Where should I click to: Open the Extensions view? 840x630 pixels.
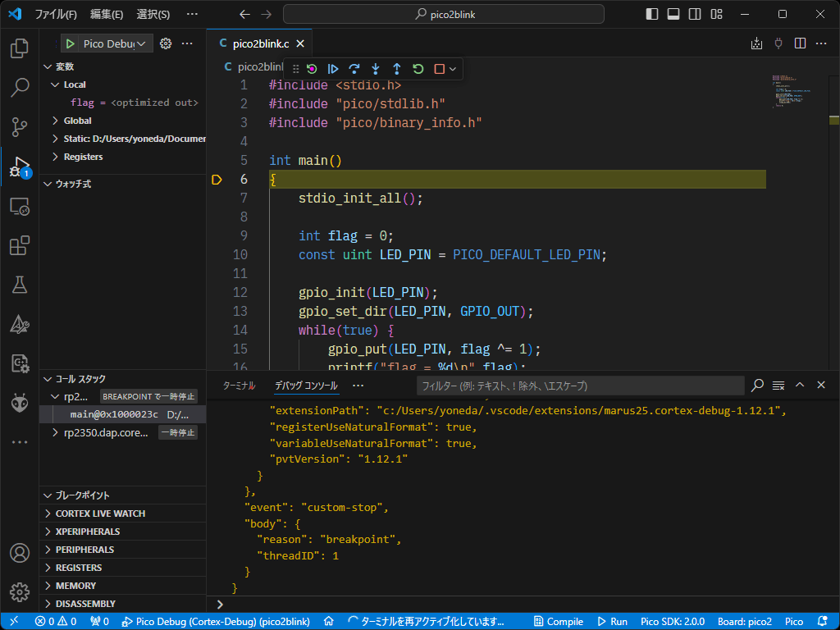point(20,245)
